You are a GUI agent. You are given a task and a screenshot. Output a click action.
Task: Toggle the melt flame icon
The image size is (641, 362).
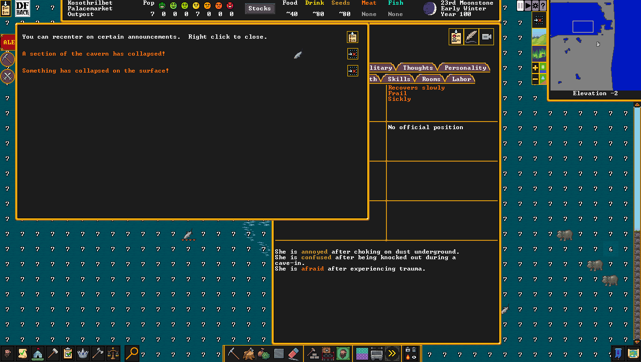407,357
